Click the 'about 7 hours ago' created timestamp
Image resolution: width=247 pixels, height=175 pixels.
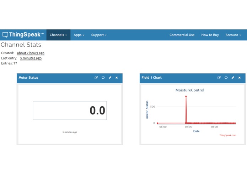coord(31,53)
